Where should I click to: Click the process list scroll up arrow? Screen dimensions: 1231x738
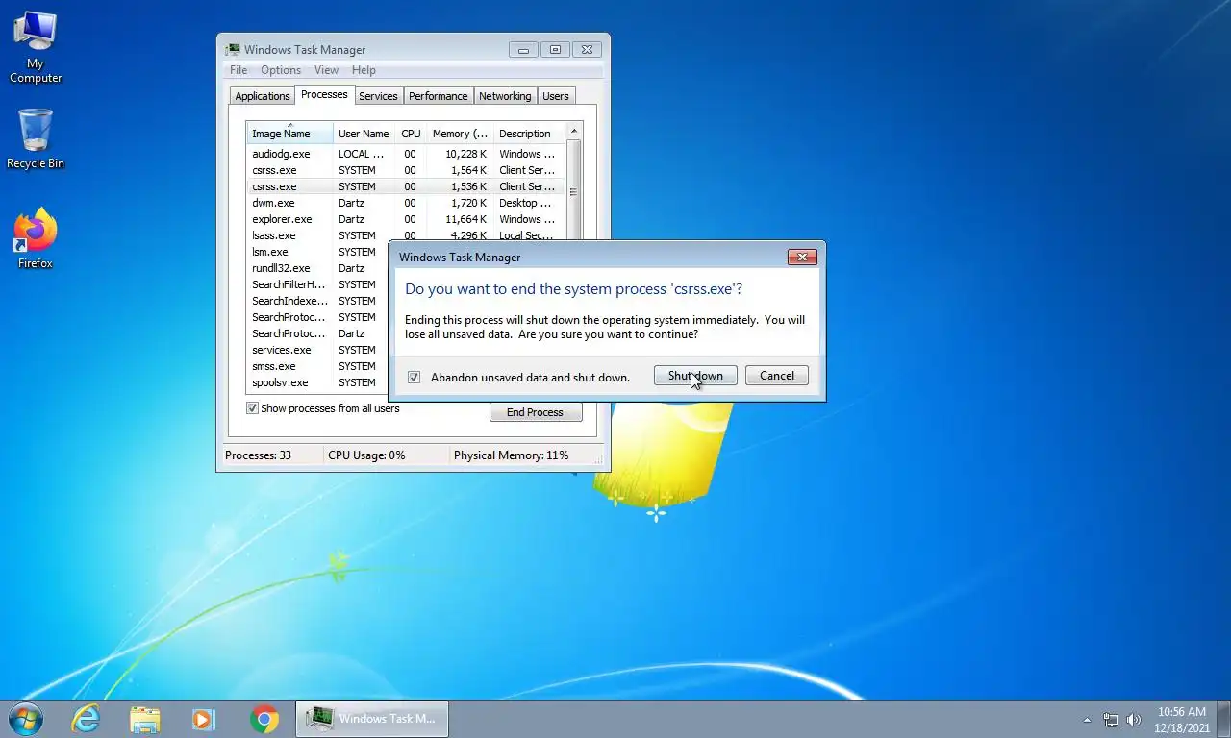tap(574, 131)
